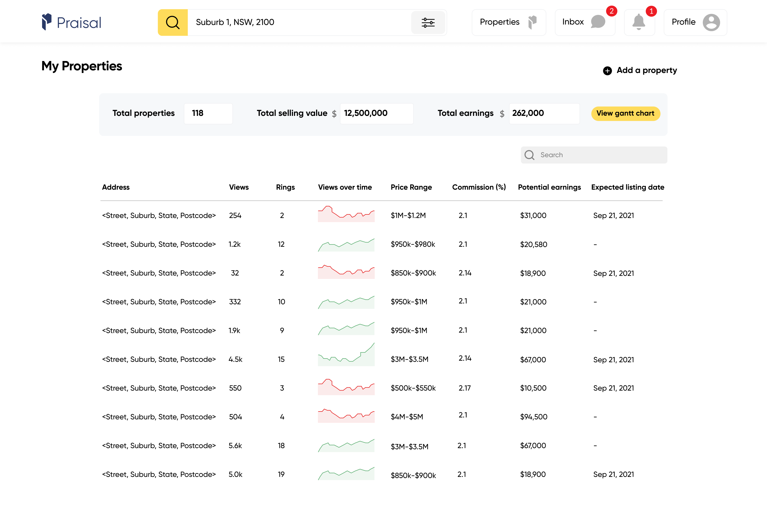Select the $10,500 potential earnings cell
Screen dimensions: 767x513
pos(533,388)
